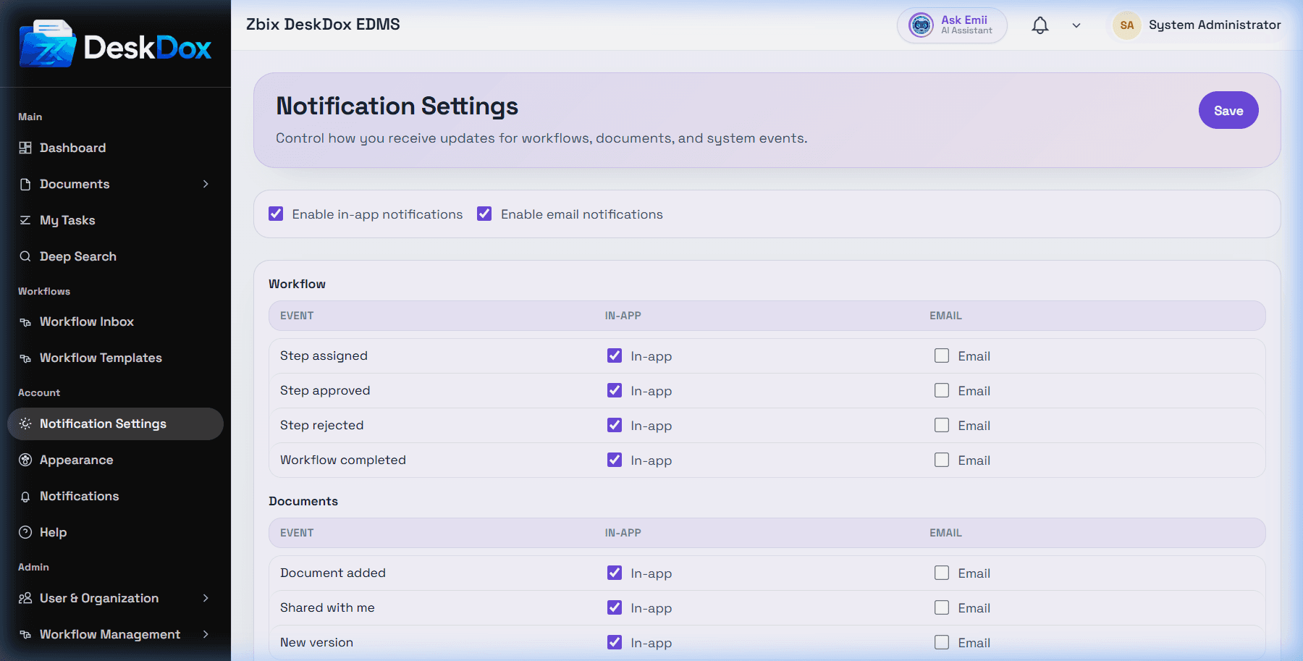The image size is (1303, 661).
Task: Click the Documents section heading
Action: [303, 501]
